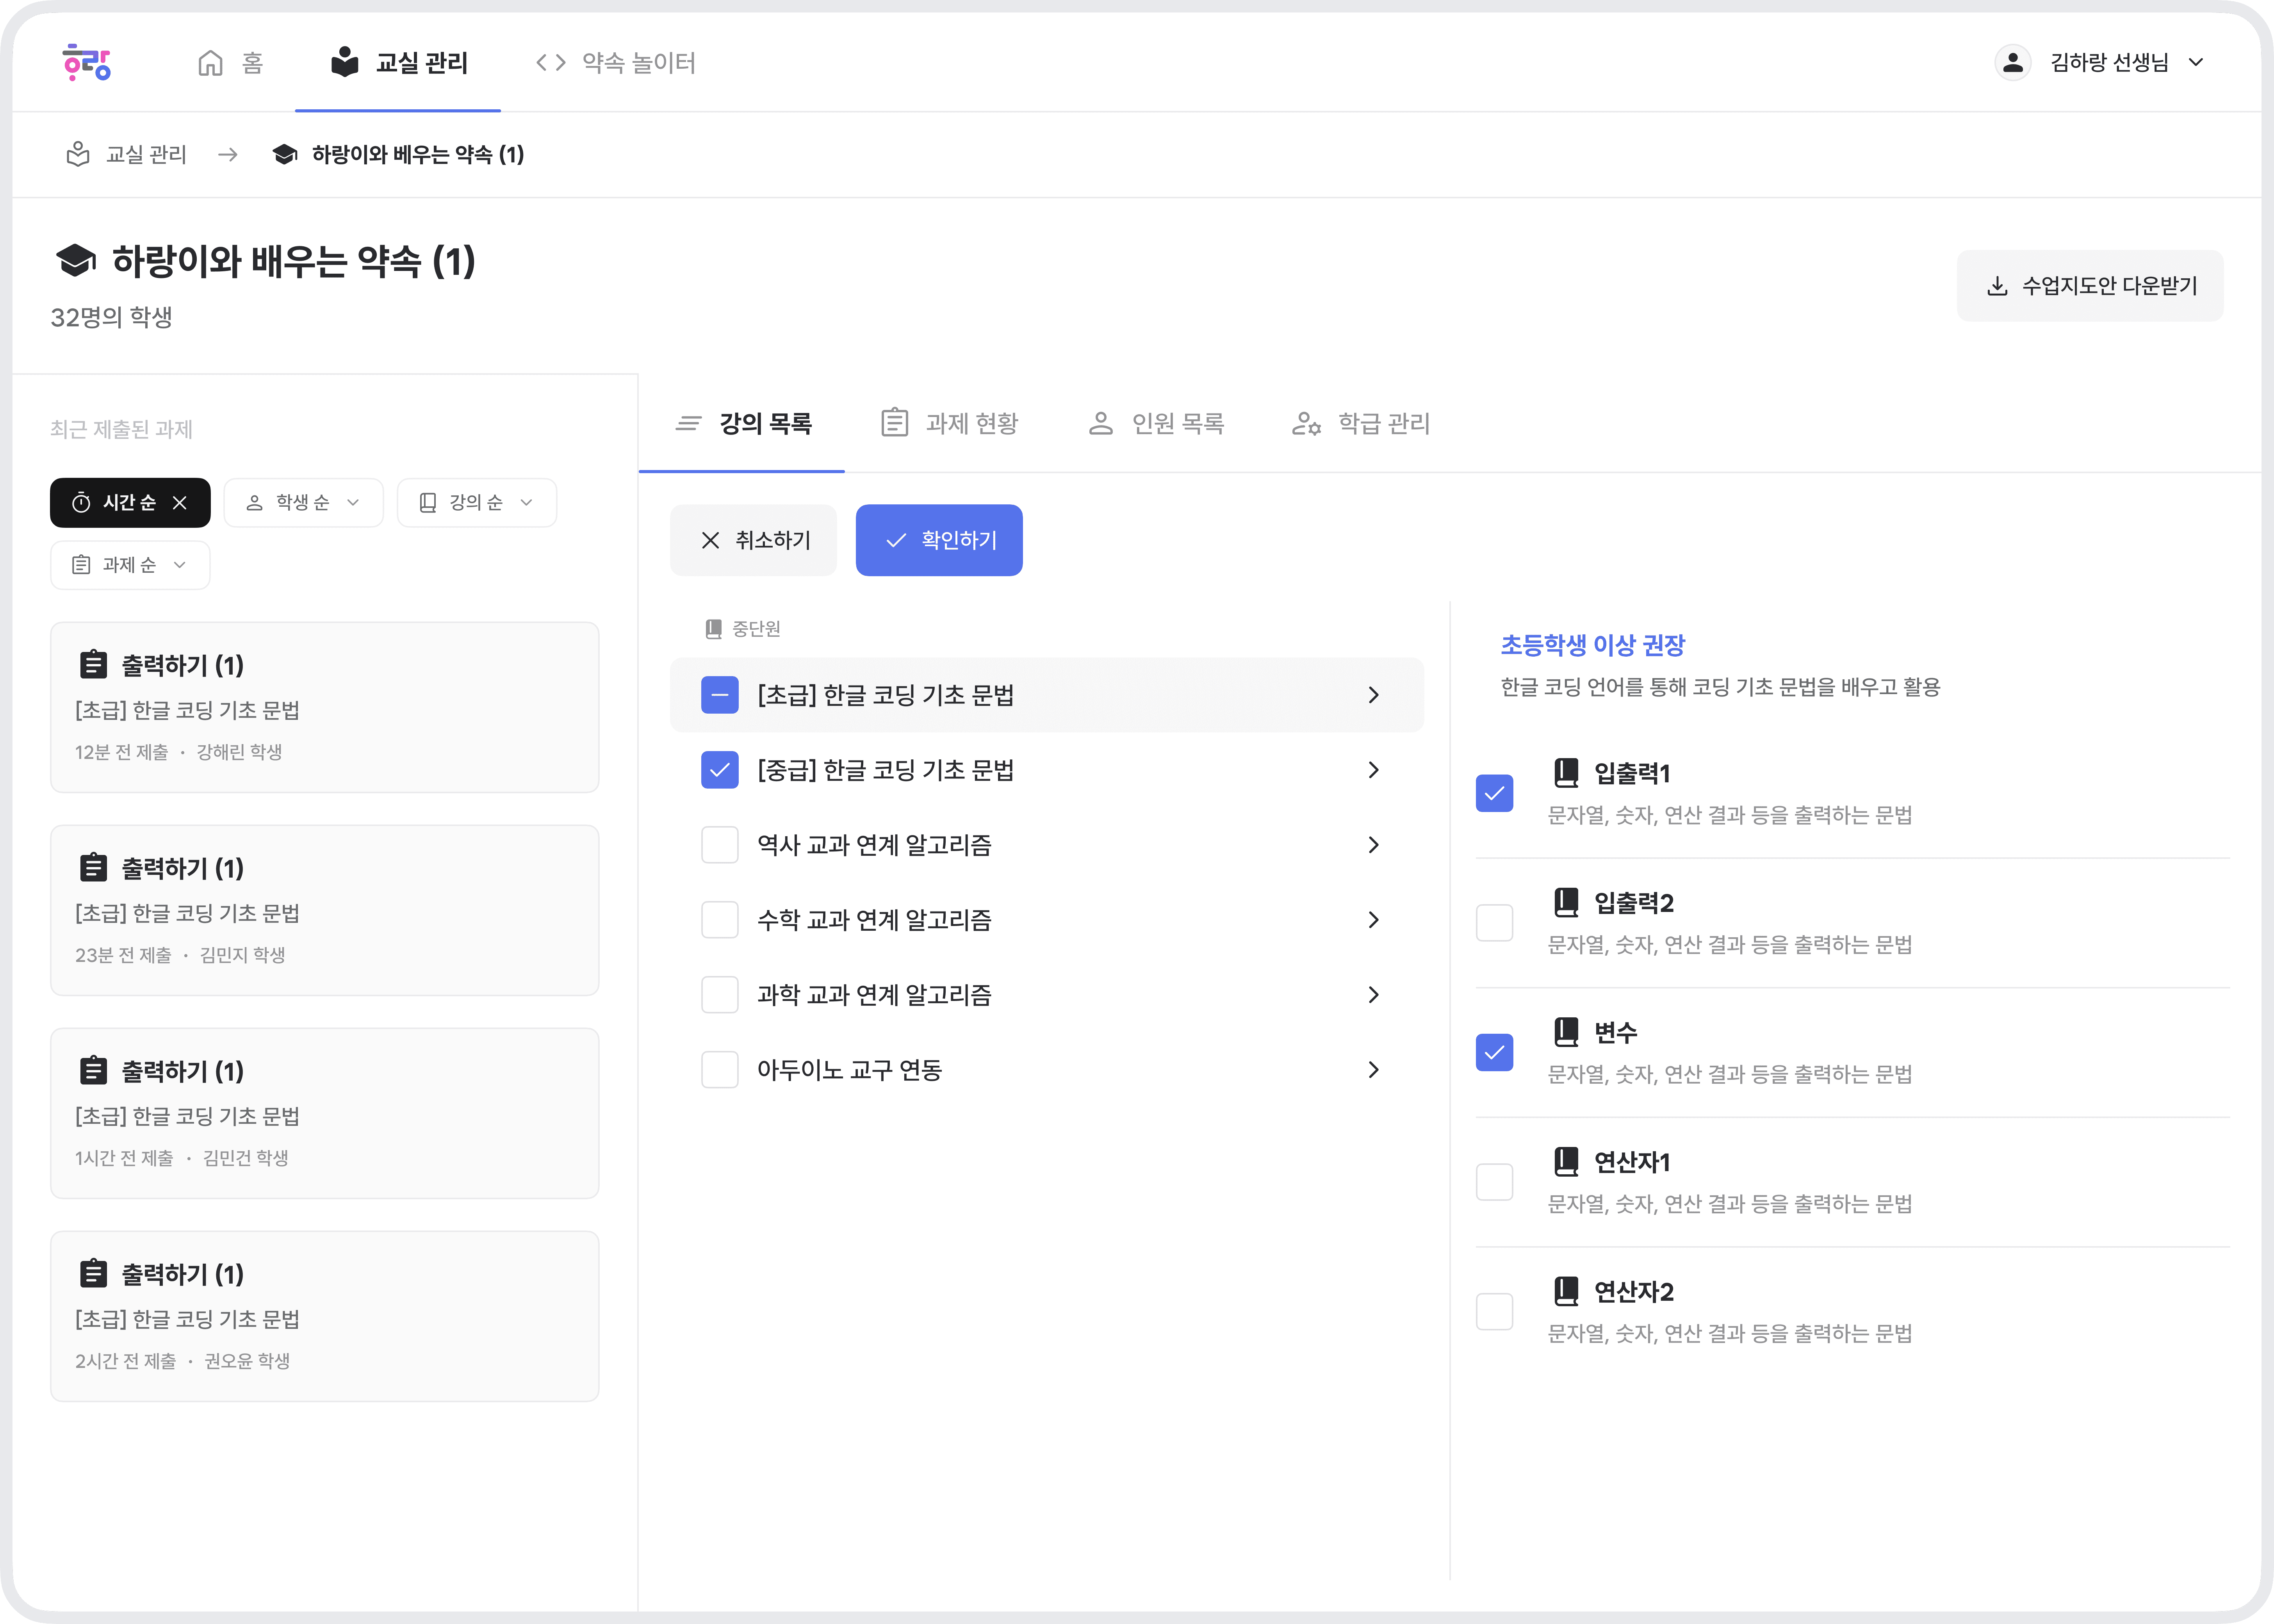Open the assignment card submitted by 강해린 학생

click(x=325, y=707)
